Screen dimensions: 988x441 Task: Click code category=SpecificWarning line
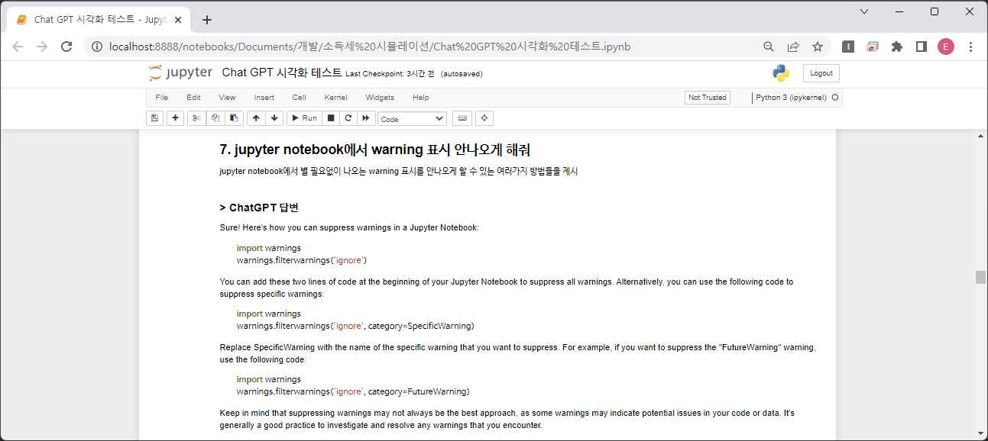(355, 326)
